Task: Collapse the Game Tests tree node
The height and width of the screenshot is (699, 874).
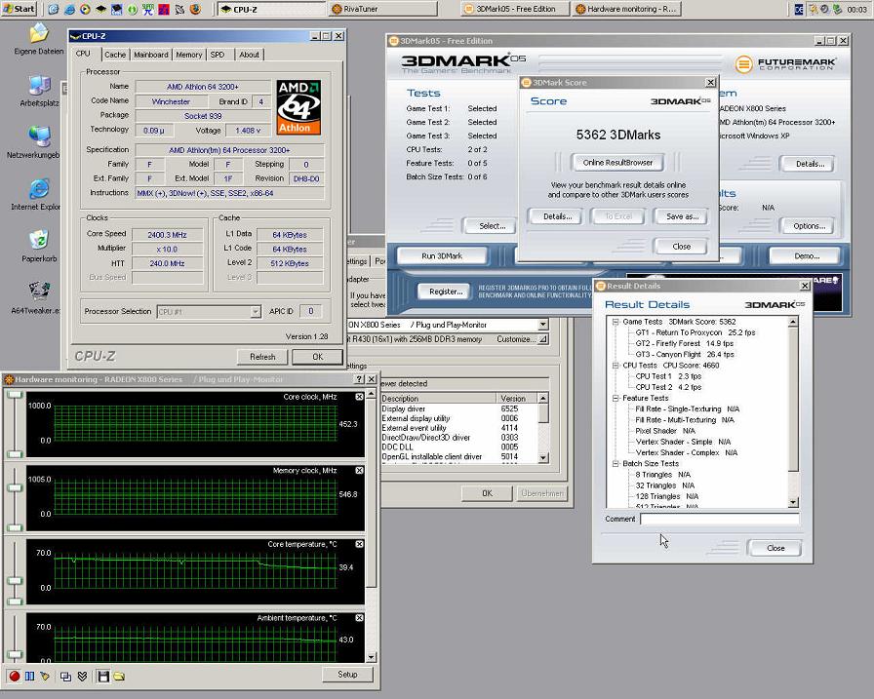Action: pyautogui.click(x=616, y=322)
